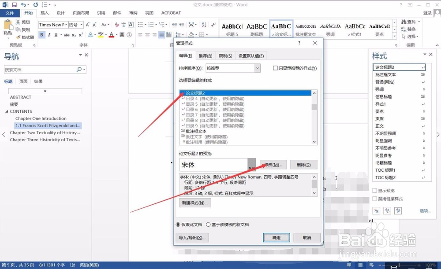441x269 pixels.
Task: Click the 新建样式(N)... button
Action: [195, 203]
